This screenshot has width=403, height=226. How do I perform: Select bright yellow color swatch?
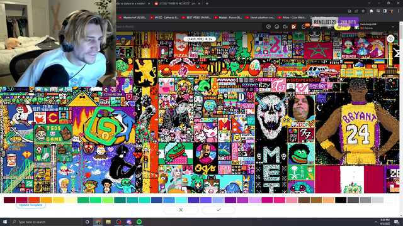pyautogui.click(x=59, y=200)
